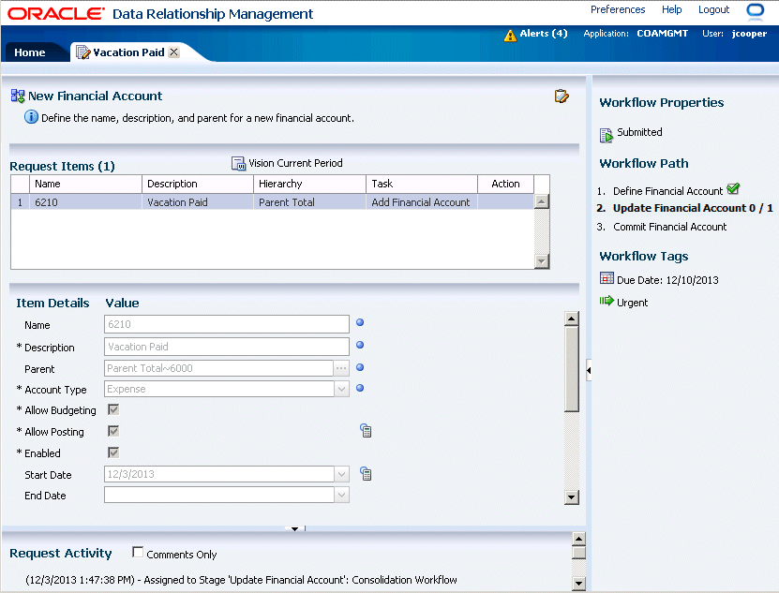Click the Vacation Paid tab document icon
779x593 pixels.
(x=83, y=52)
